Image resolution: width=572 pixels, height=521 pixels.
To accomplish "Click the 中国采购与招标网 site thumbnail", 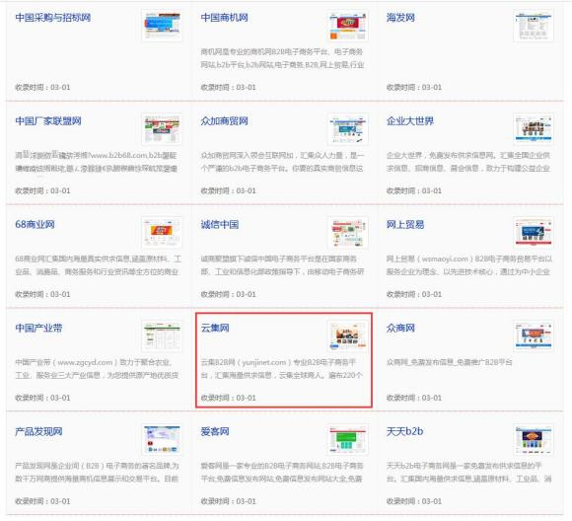I will pos(162,26).
